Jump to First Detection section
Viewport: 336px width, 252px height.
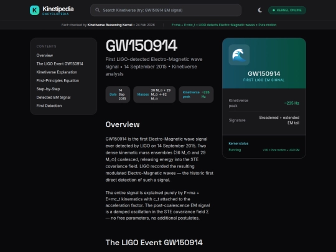click(49, 106)
